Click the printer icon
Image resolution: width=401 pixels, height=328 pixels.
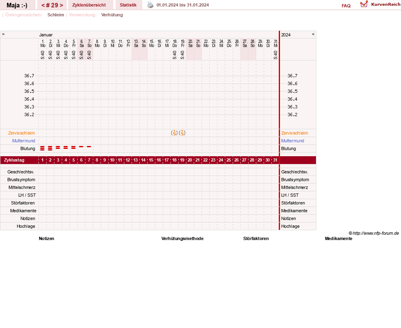click(x=150, y=5)
